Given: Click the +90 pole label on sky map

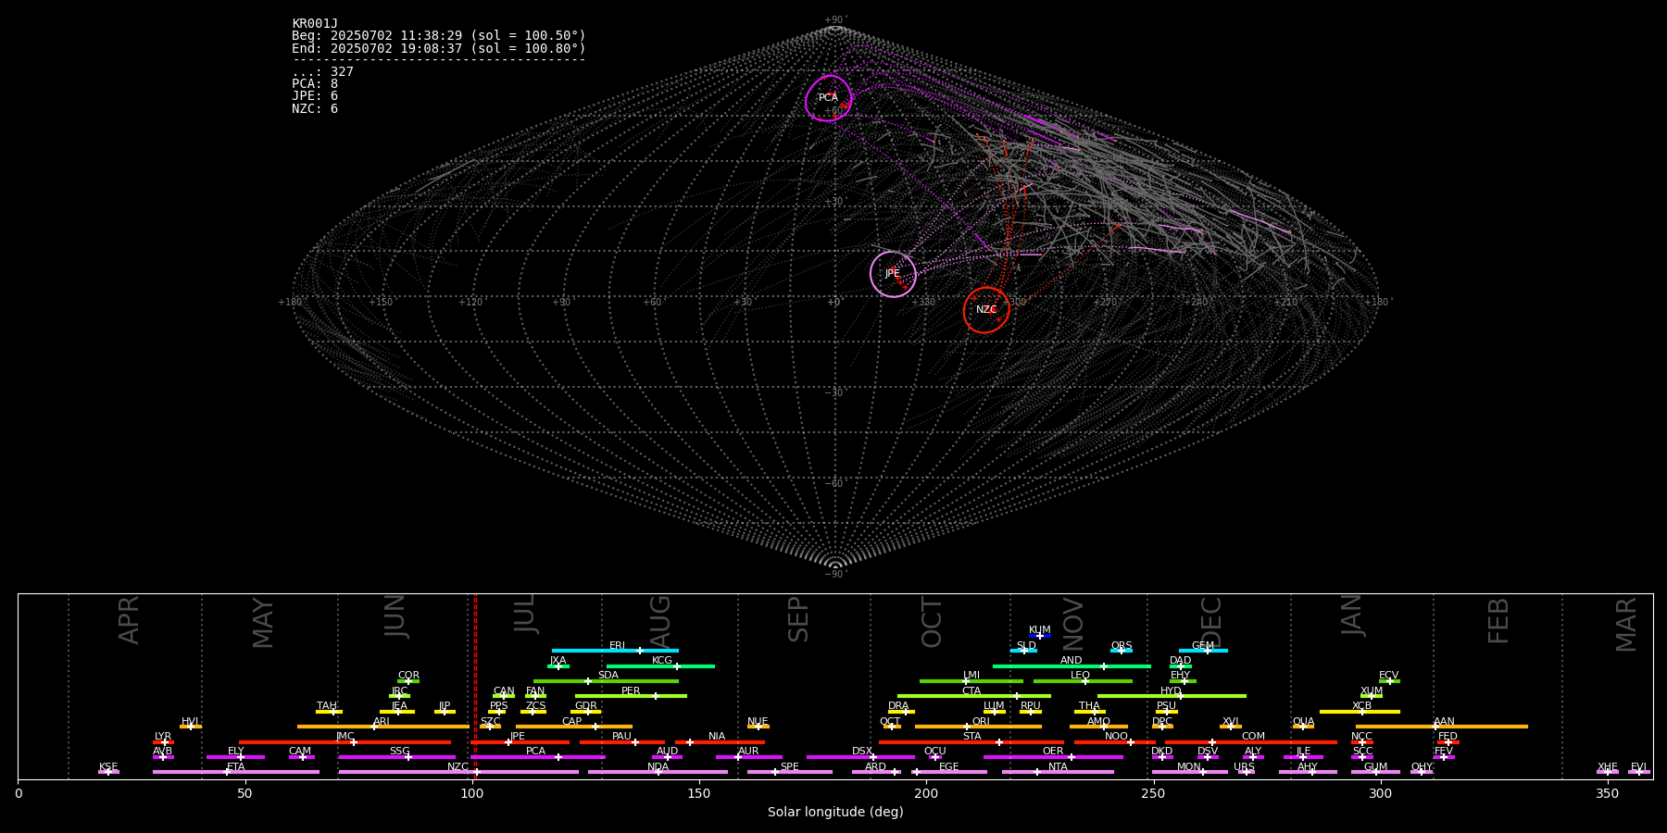Looking at the screenshot, I should coord(835,20).
